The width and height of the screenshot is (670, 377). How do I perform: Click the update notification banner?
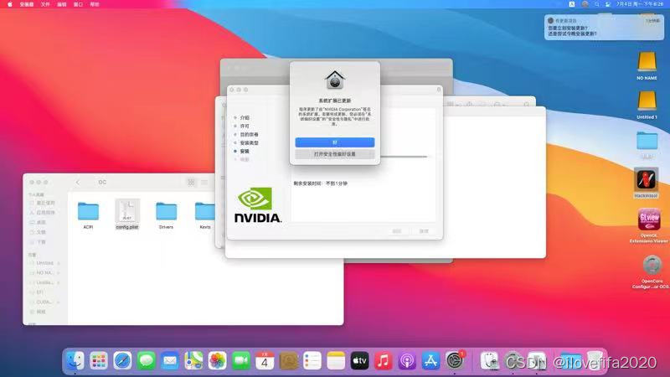click(x=604, y=28)
